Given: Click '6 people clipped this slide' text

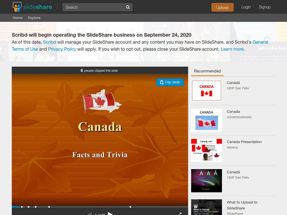Looking at the screenshot, I should (x=99, y=71).
